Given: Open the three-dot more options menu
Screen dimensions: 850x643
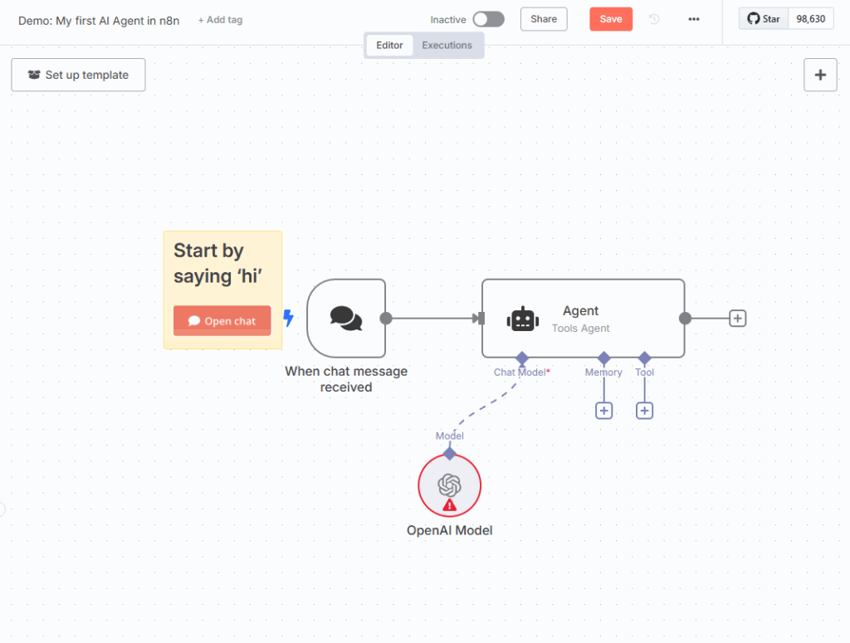Looking at the screenshot, I should click(694, 19).
